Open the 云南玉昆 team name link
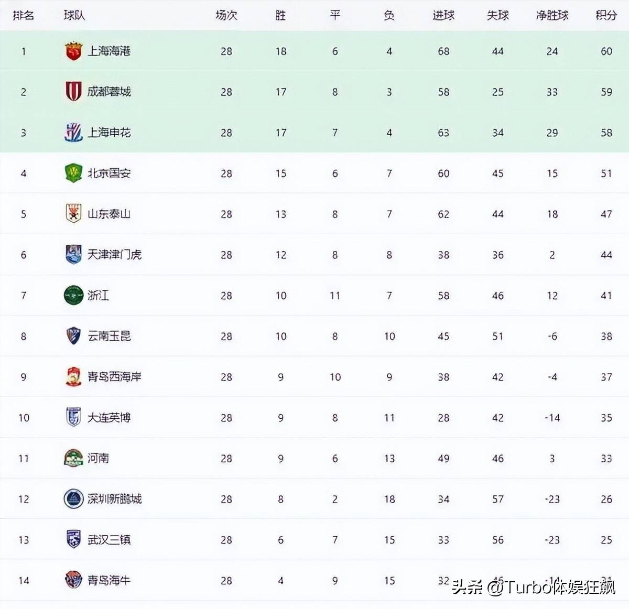Viewport: 629px width, 609px height. pyautogui.click(x=109, y=336)
